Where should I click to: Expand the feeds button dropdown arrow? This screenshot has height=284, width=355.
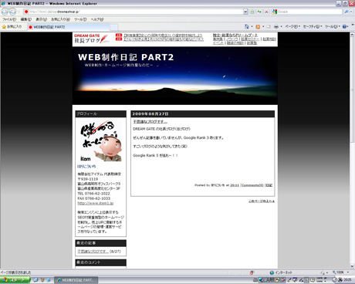tap(263, 26)
